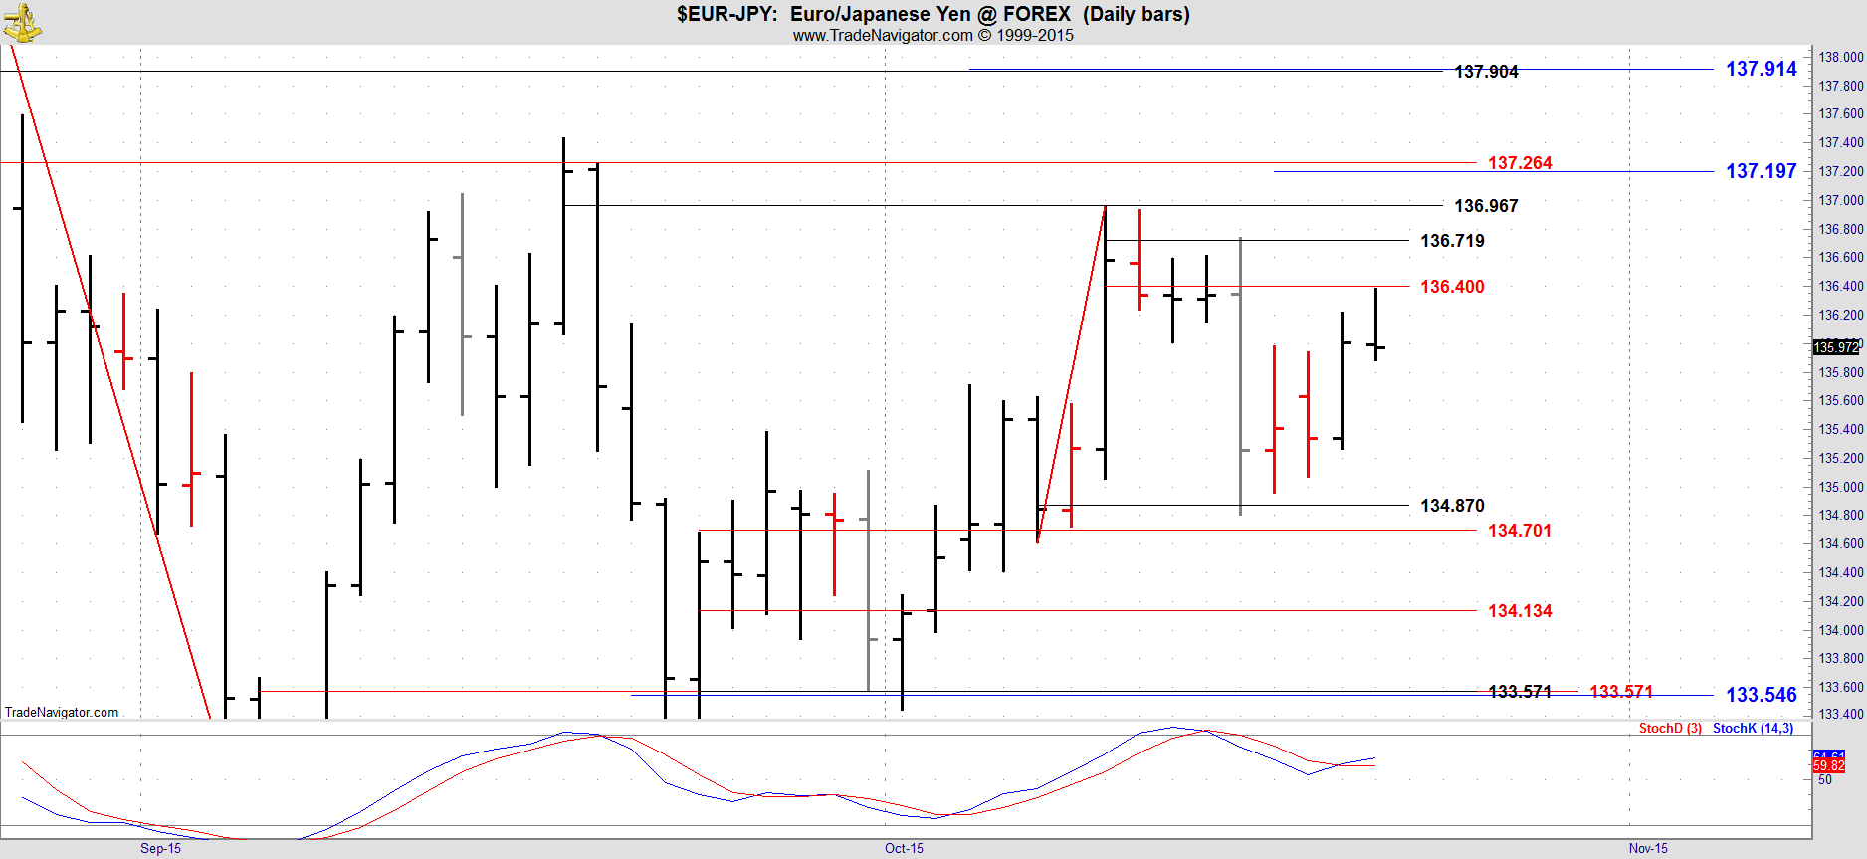Click the current price marker 135.972
Image resolution: width=1867 pixels, height=859 pixels.
[1836, 347]
